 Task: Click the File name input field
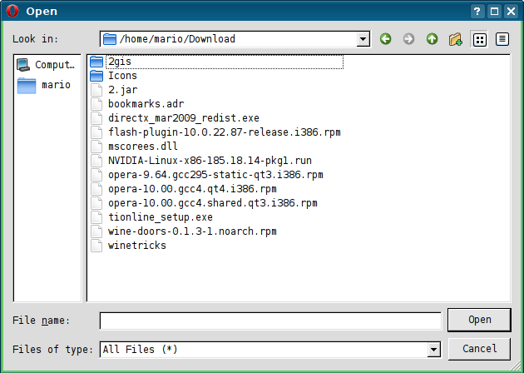(x=270, y=321)
